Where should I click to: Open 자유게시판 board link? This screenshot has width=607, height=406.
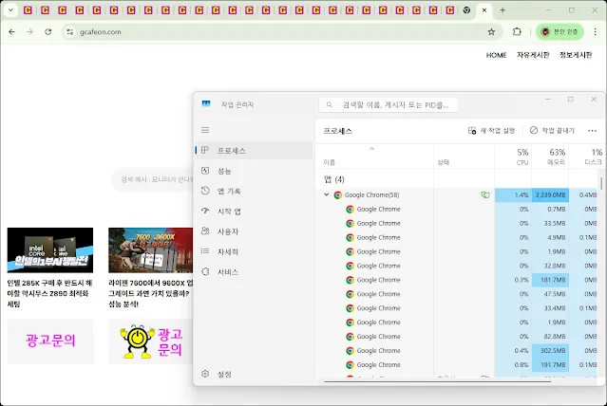point(533,55)
